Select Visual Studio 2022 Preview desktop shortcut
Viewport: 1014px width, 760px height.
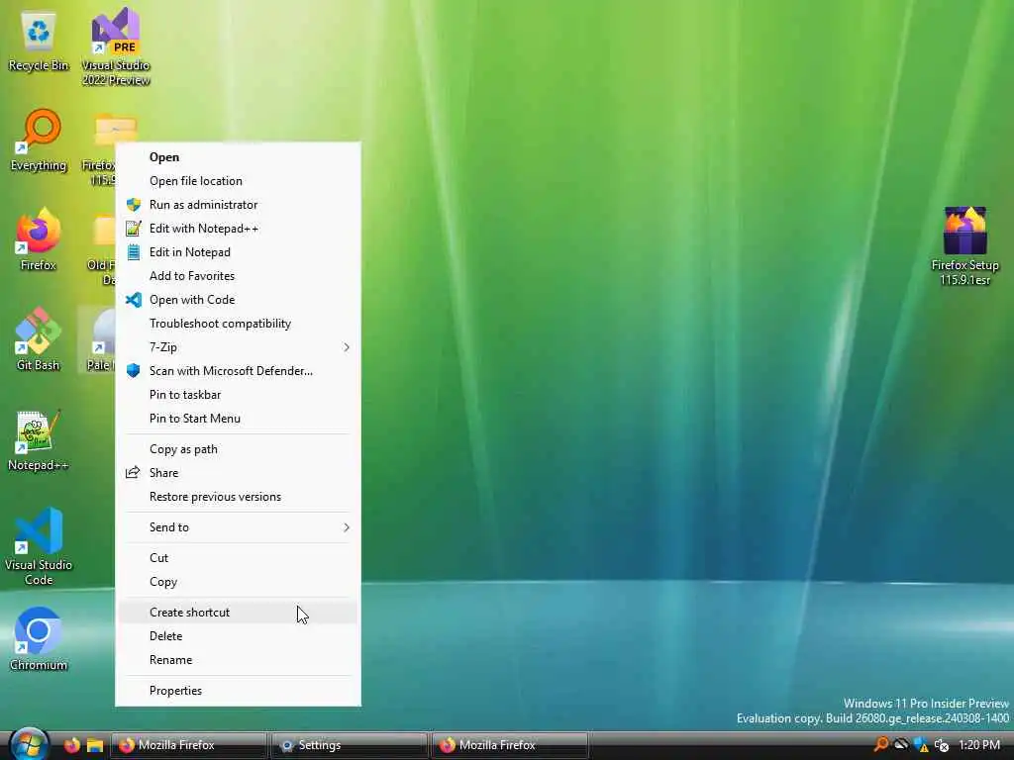[116, 47]
